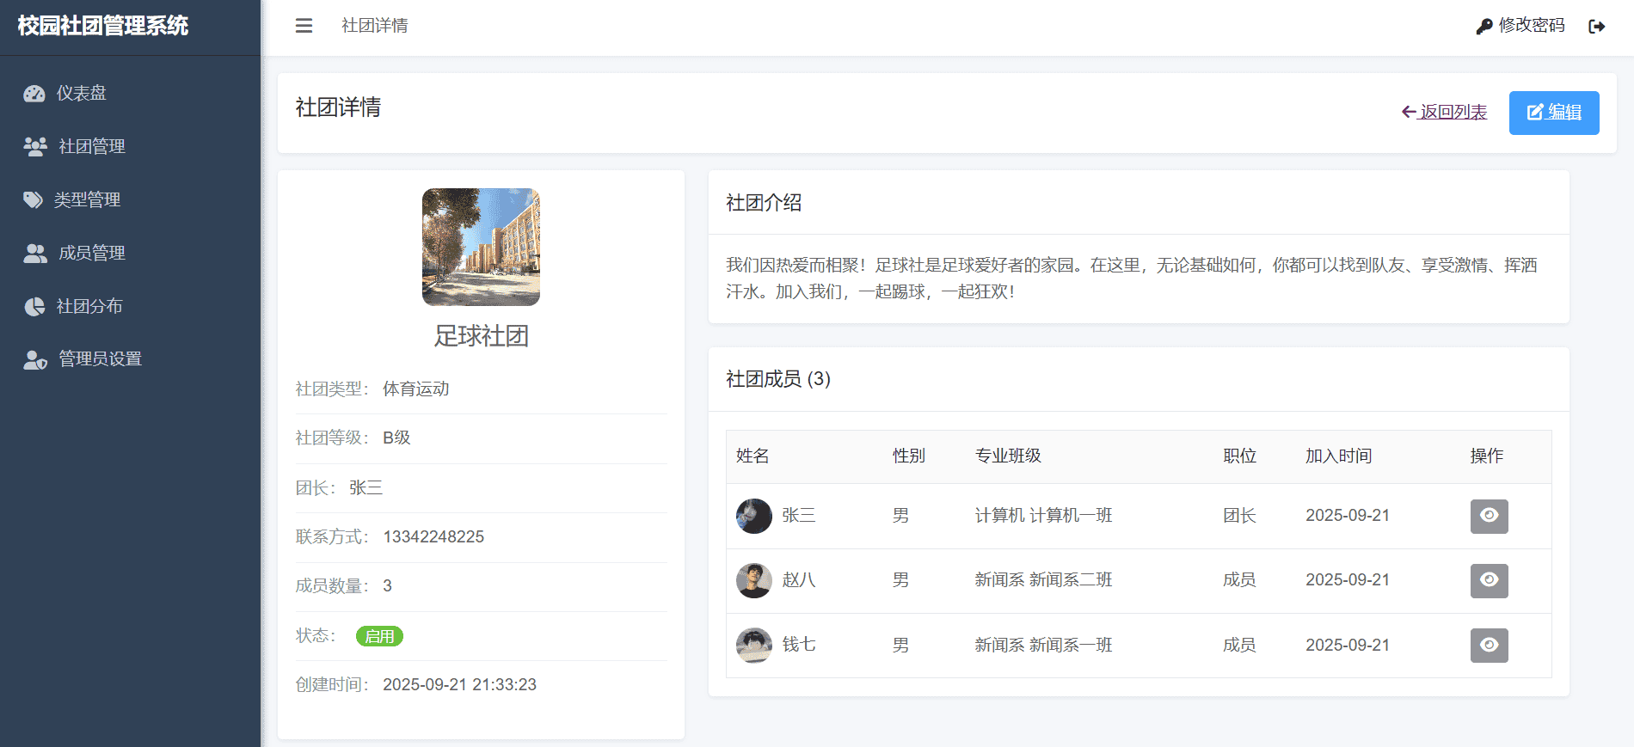Click the green 启用 status badge
This screenshot has width=1634, height=747.
379,636
